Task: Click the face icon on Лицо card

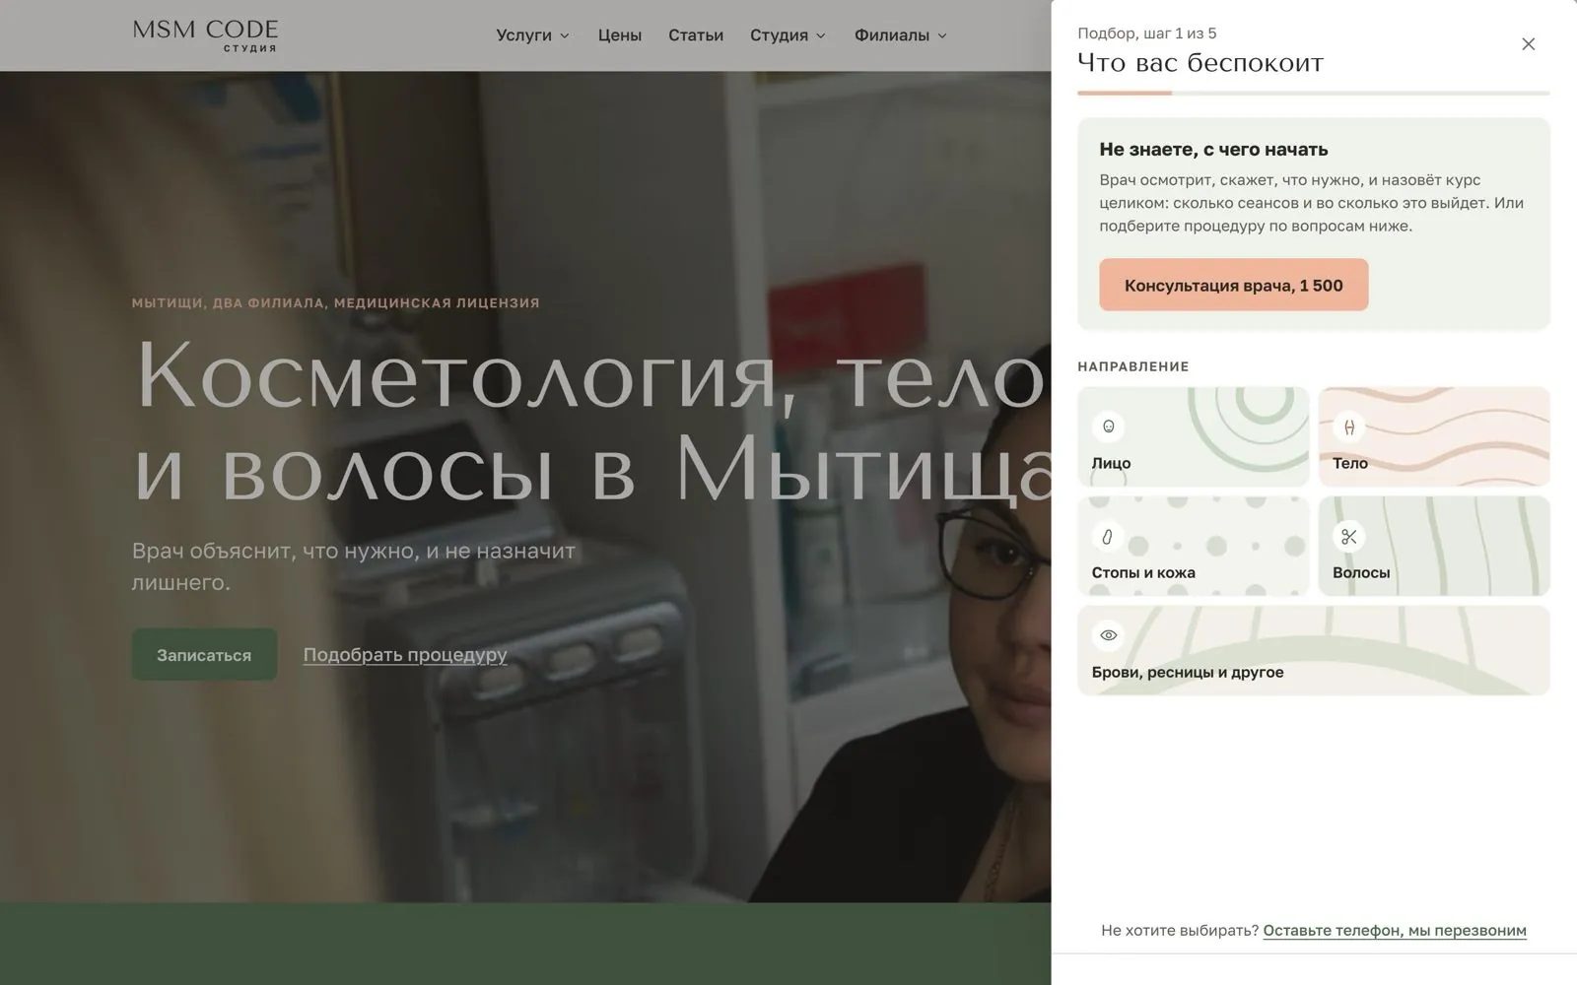Action: pos(1109,427)
